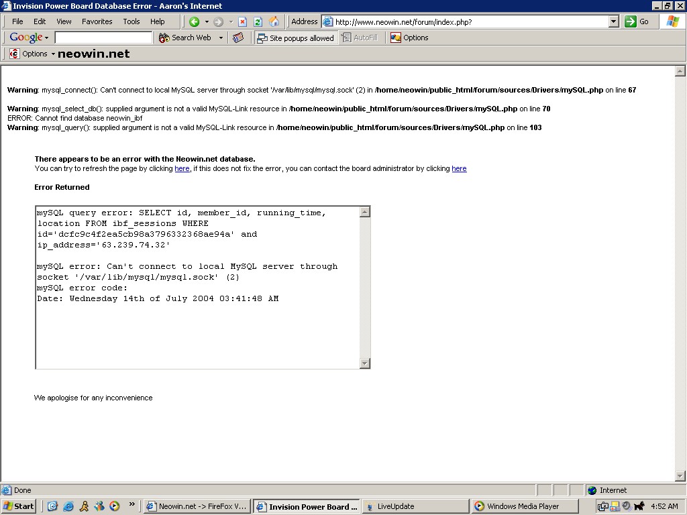Image resolution: width=687 pixels, height=515 pixels.
Task: Click the Google toolbar News icon
Action: [x=238, y=38]
